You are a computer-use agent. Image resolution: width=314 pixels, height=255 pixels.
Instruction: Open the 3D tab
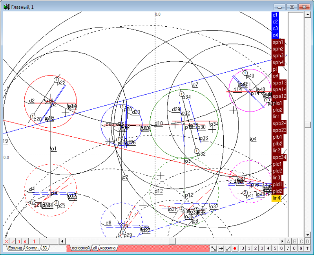[45, 248]
